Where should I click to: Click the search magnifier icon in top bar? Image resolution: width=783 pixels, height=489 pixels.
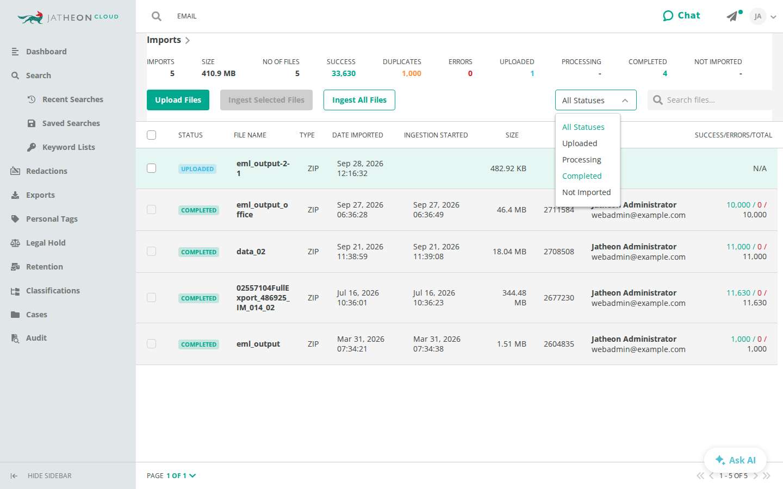pyautogui.click(x=157, y=16)
